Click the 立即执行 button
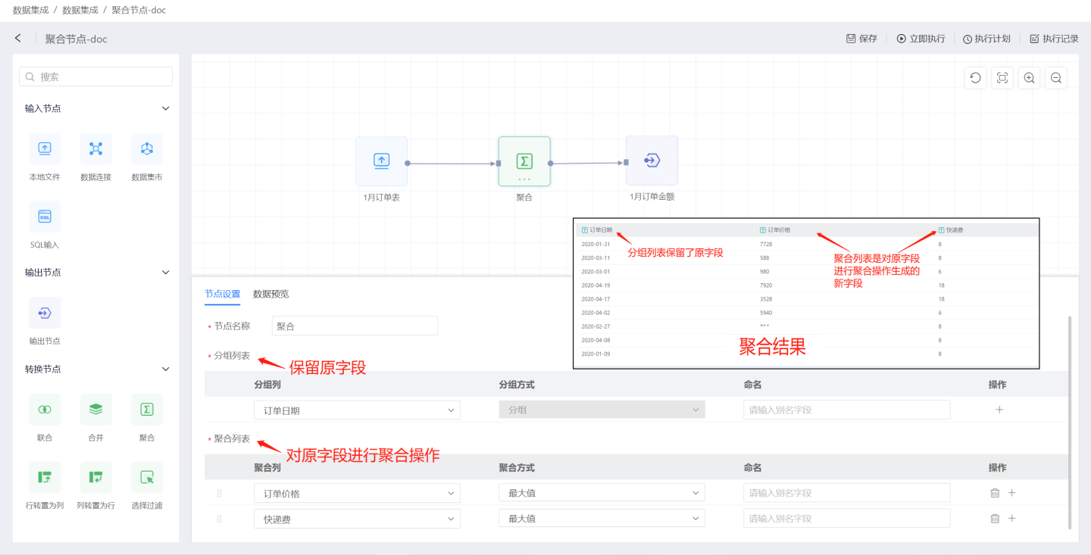 (921, 39)
